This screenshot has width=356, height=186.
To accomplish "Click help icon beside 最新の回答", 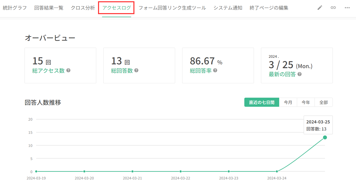I will click(299, 74).
